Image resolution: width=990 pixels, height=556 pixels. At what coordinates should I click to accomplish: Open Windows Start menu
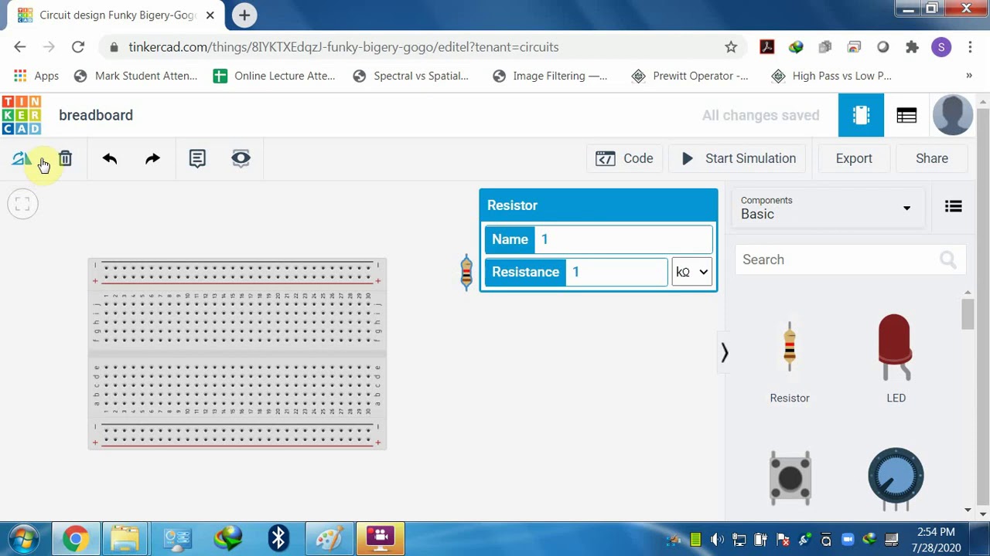tap(24, 538)
